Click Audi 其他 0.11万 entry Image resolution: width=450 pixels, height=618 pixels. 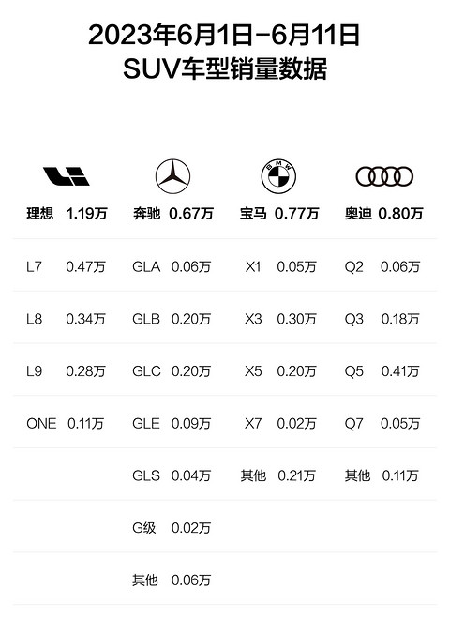[x=382, y=475]
